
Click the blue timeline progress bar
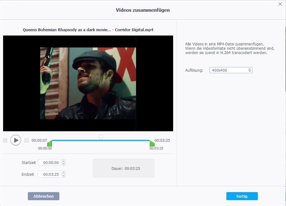click(101, 141)
